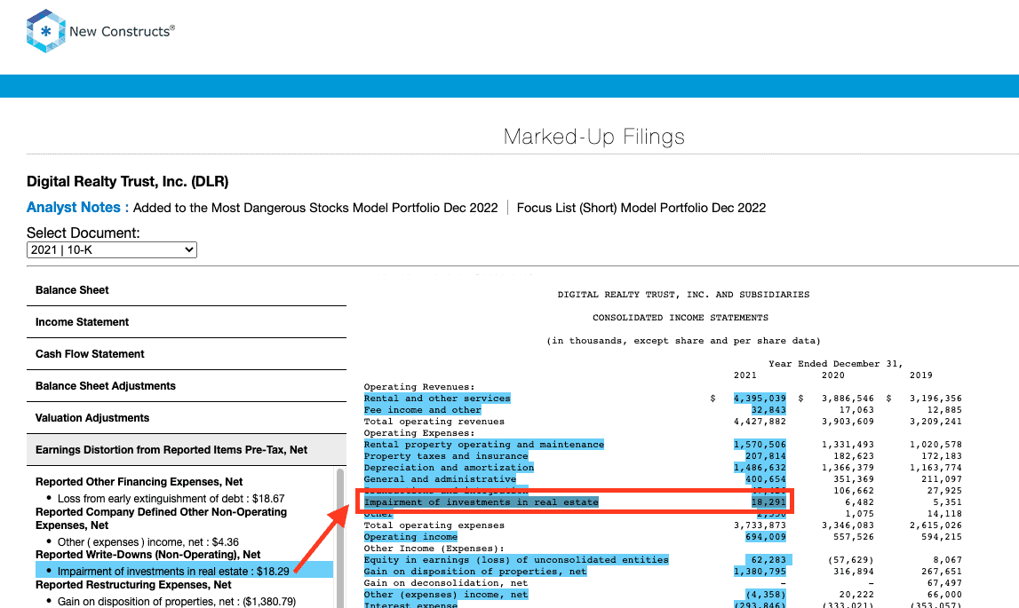Click highlighted value 4,395,039
1019x608 pixels.
click(760, 399)
